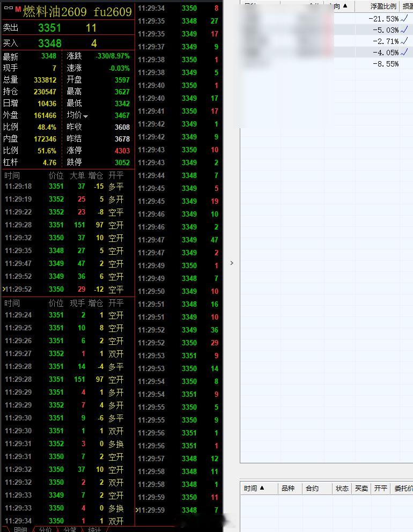Select the contract title 燃料油2609 fu2609
413x532 pixels.
77,12
